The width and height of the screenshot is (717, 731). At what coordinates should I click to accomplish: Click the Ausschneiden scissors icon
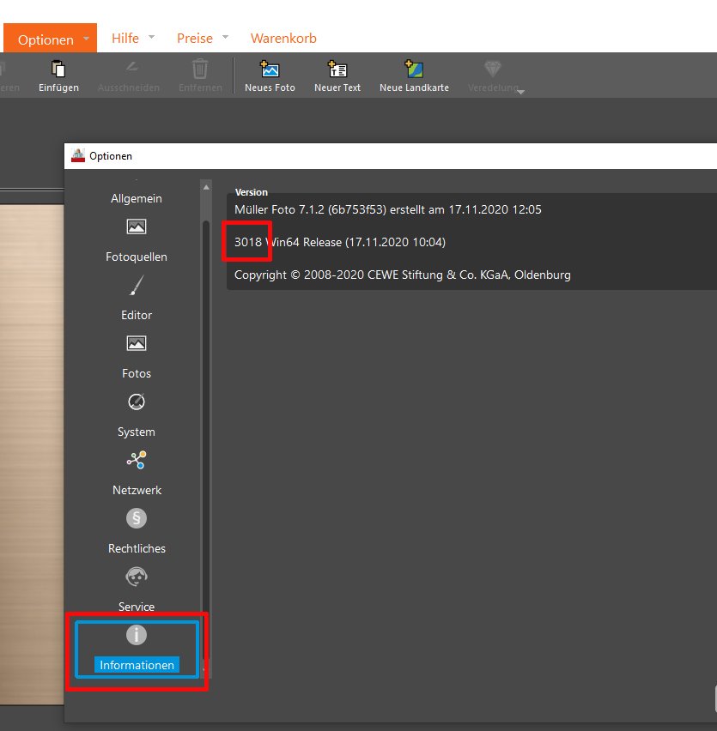(131, 68)
